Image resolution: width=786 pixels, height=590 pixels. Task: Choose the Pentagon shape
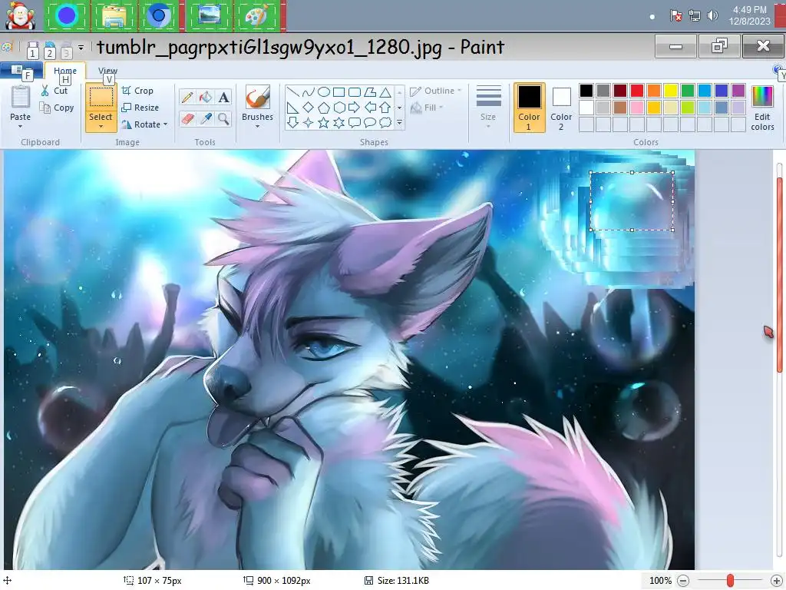(x=324, y=108)
